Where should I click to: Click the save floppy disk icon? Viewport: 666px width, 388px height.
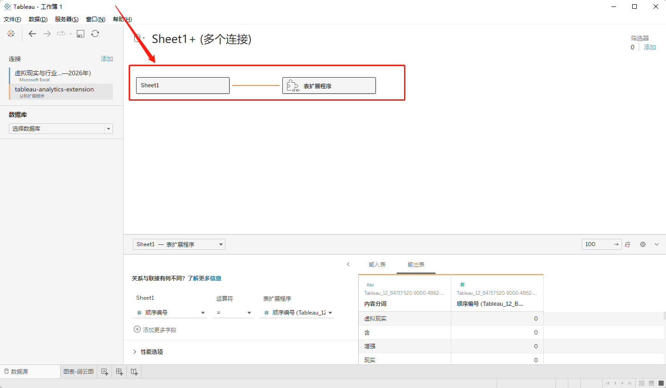pos(80,33)
